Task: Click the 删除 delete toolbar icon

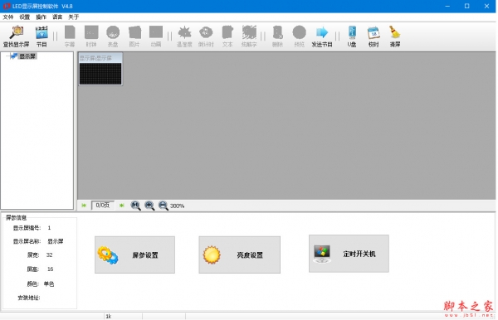Action: tap(277, 36)
